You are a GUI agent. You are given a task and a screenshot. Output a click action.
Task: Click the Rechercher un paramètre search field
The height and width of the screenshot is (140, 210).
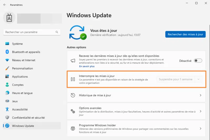click(x=29, y=32)
